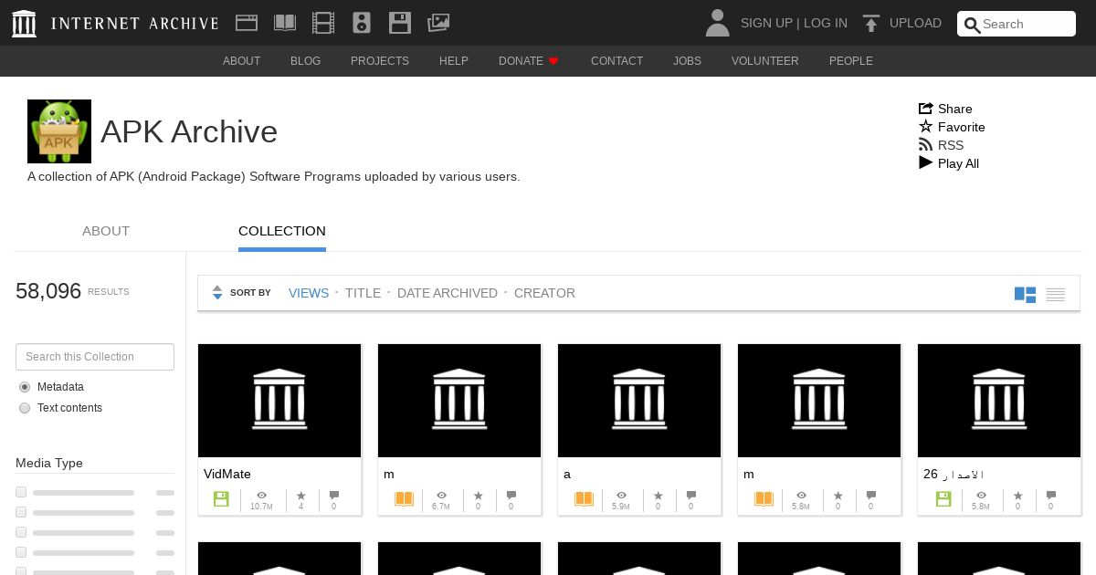Switch to list view layout icon
Screen dimensions: 1096x575
point(1056,294)
